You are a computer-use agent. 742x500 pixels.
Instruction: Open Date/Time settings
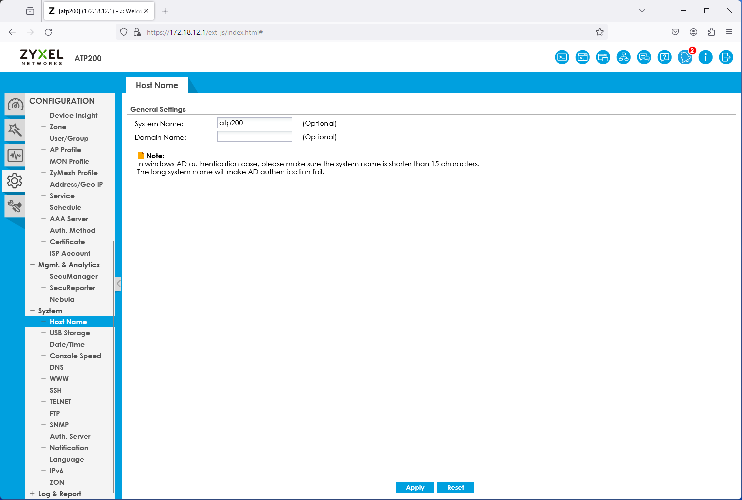point(67,344)
